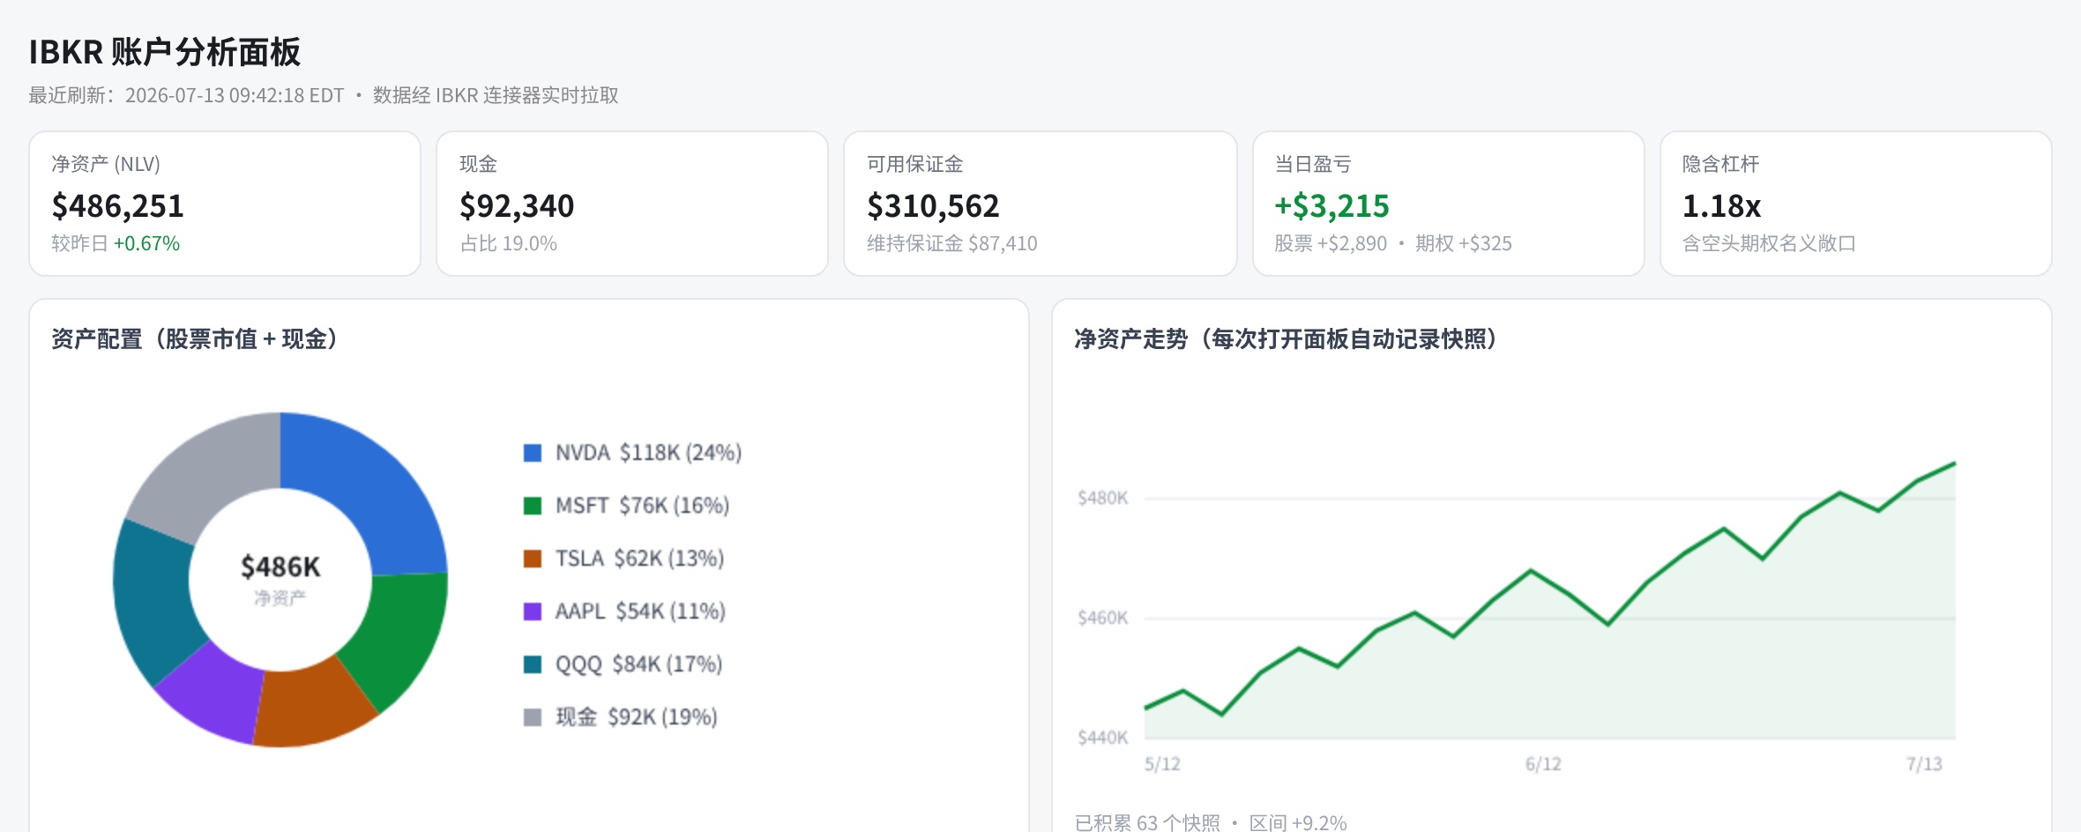Select the legend label TSLA $62K (13%)
Screen dimensions: 2081x832
[x=639, y=559]
